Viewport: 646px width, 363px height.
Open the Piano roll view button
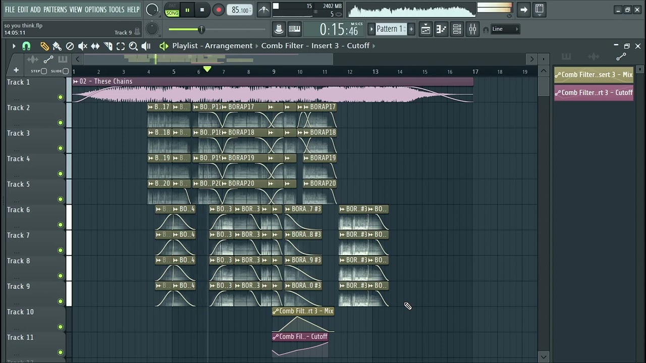point(441,29)
